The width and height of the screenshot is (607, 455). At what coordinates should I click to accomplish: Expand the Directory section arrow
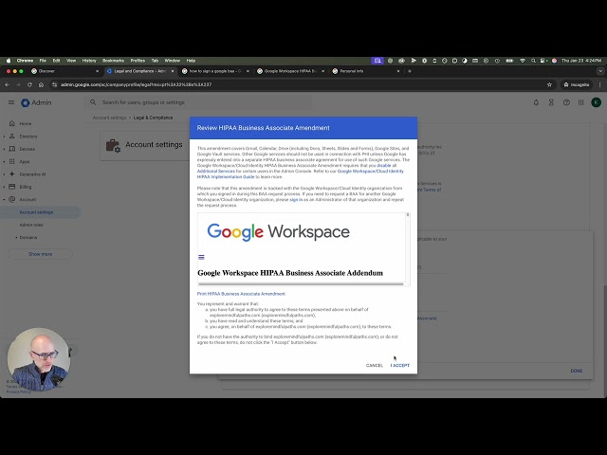pyautogui.click(x=4, y=136)
